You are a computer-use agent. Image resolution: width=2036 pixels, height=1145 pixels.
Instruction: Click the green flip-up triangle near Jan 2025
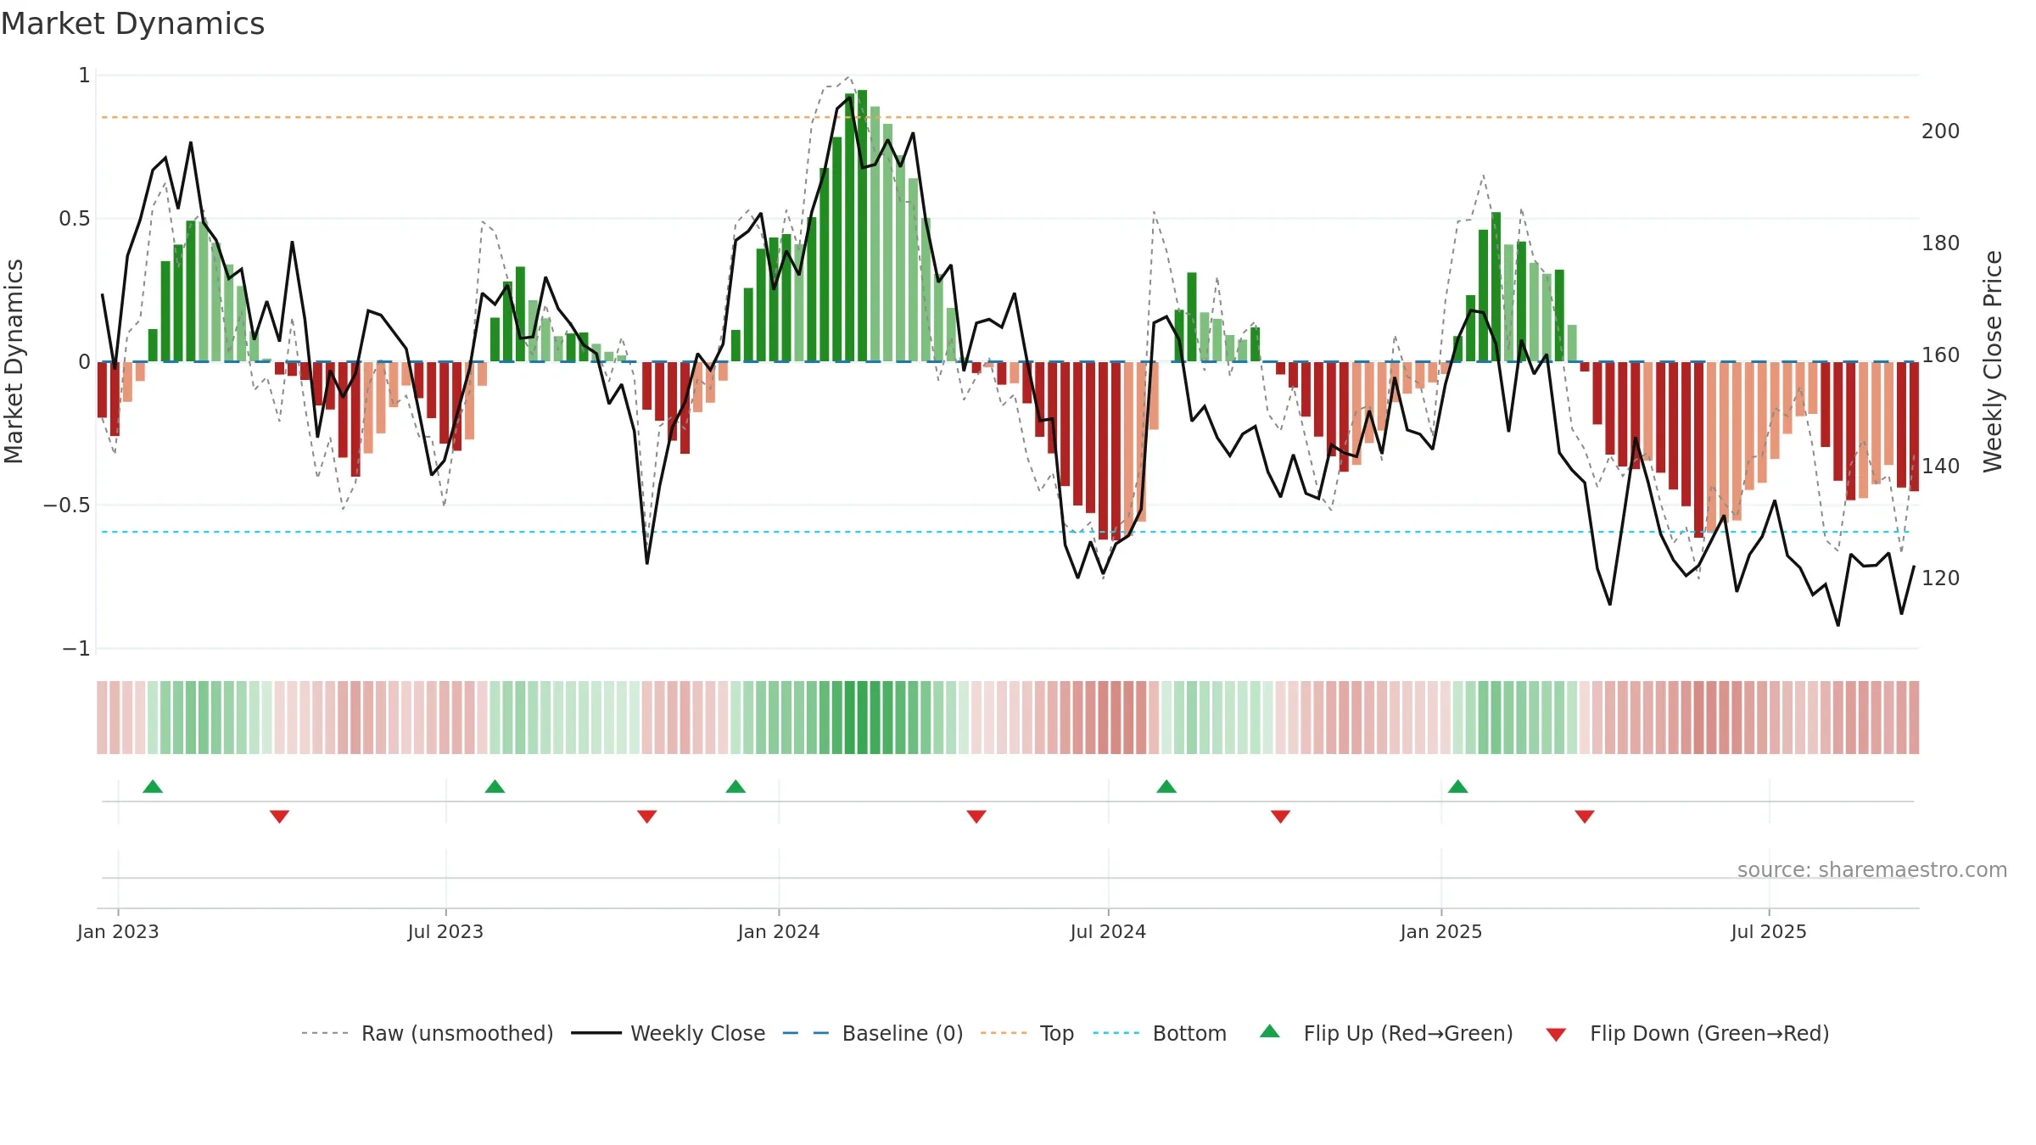coord(1458,787)
